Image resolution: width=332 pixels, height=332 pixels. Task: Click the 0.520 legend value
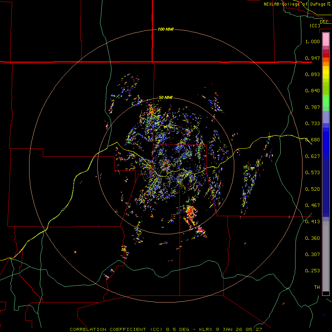pyautogui.click(x=312, y=189)
